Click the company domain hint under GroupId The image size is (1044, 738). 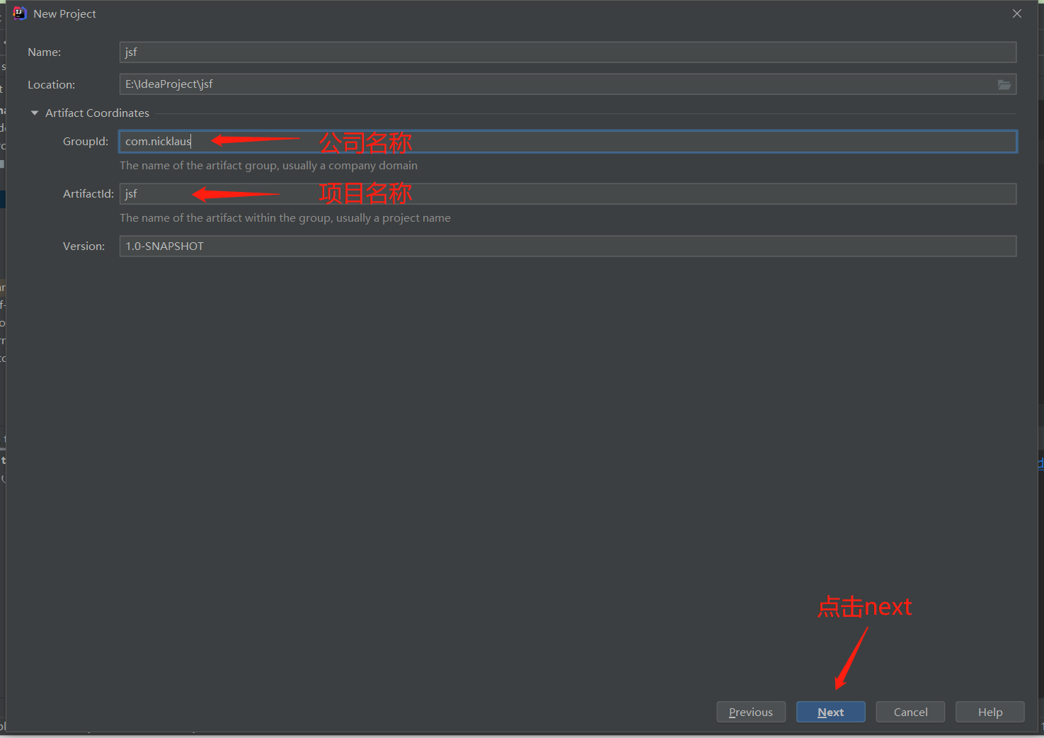(x=269, y=165)
